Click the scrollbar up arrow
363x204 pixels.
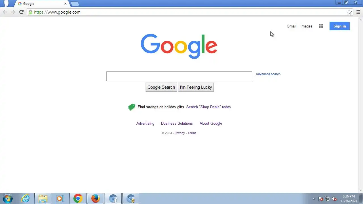point(361,20)
